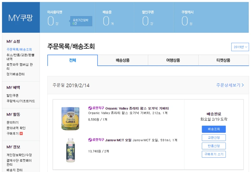
Task: Click the MY 정보 section heading
Action: 13,147
